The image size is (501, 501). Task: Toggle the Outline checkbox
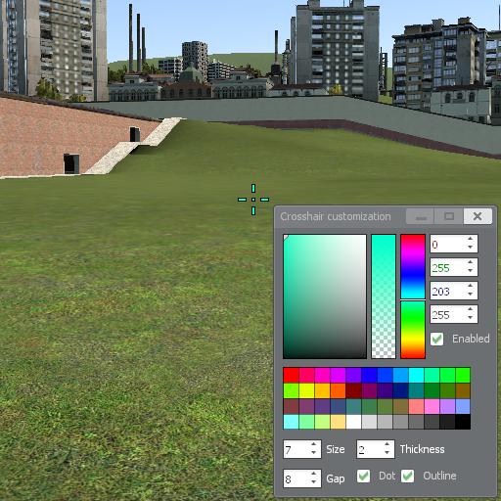tap(407, 476)
